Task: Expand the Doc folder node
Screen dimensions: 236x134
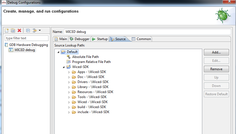Action: [69, 77]
